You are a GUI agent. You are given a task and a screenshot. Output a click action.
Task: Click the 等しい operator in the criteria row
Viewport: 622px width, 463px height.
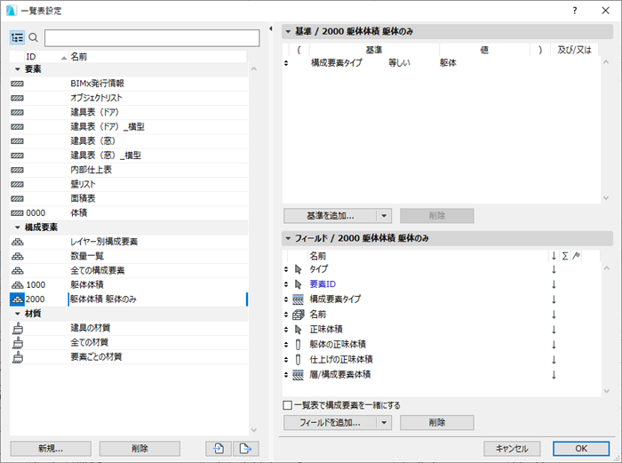399,63
